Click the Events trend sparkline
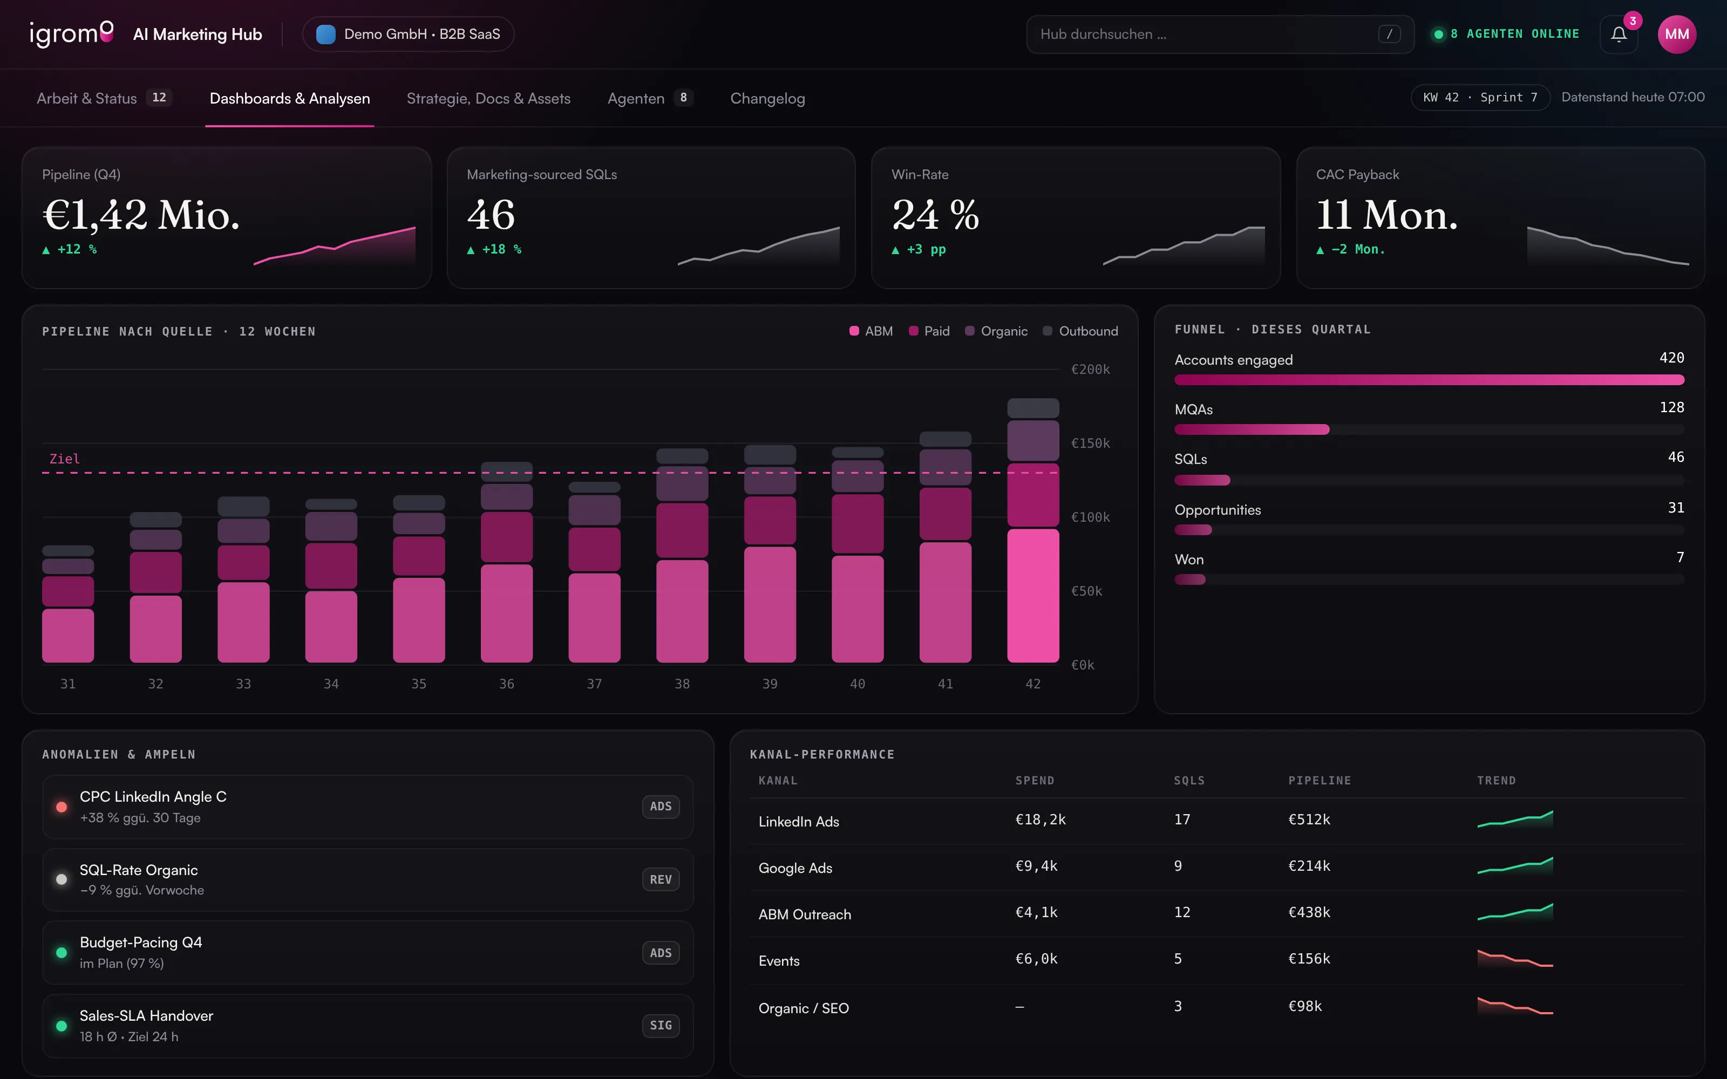Screen dimensions: 1727x1079 1515,958
